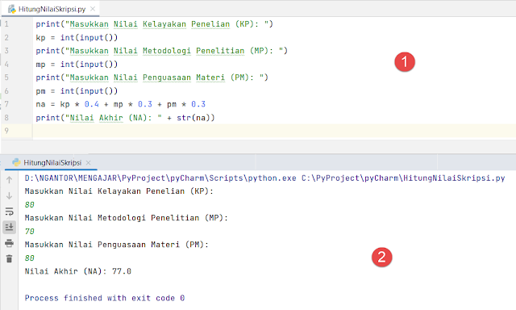Click the up-arrow icon in run toolbar
Viewport: 516px width, 310px height.
(9, 180)
